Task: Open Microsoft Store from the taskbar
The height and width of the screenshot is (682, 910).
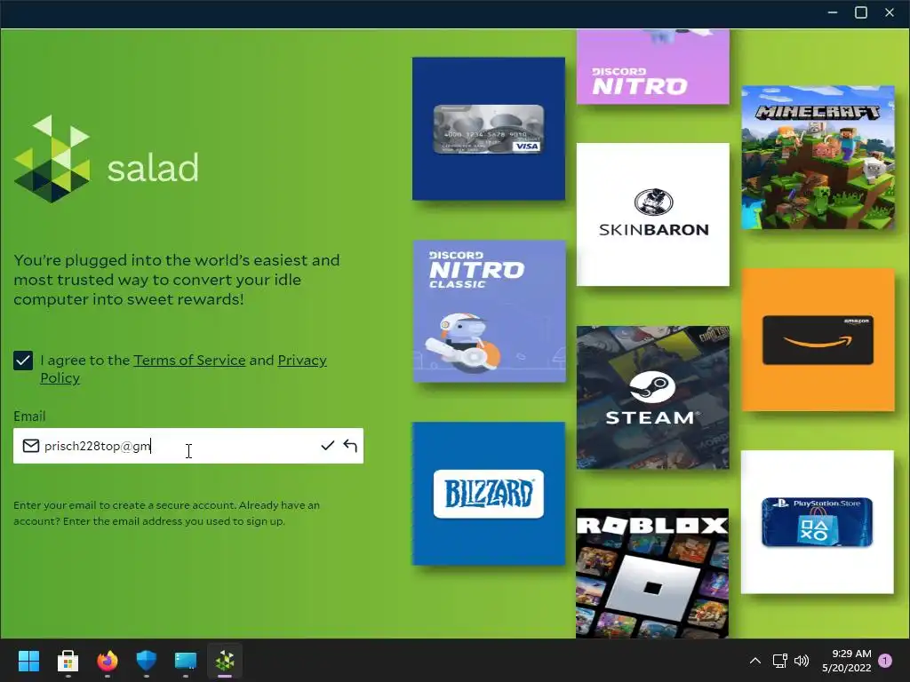Action: [x=68, y=661]
